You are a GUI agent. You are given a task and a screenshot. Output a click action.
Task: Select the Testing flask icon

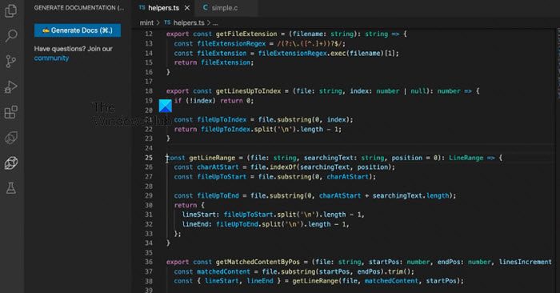[10, 188]
